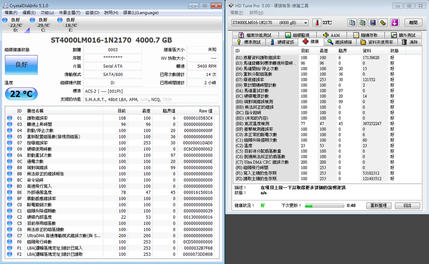This screenshot has height=264, width=429.
Task: Click the thermometer temperature icon in HD Tune
Action: tap(317, 23)
